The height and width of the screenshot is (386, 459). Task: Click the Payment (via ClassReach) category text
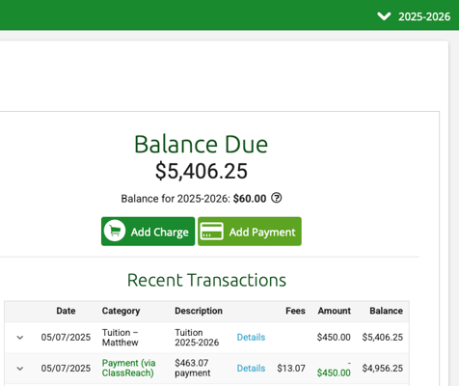pyautogui.click(x=128, y=368)
